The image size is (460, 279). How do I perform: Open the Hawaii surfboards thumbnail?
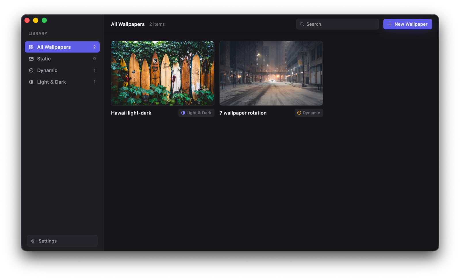(x=162, y=73)
